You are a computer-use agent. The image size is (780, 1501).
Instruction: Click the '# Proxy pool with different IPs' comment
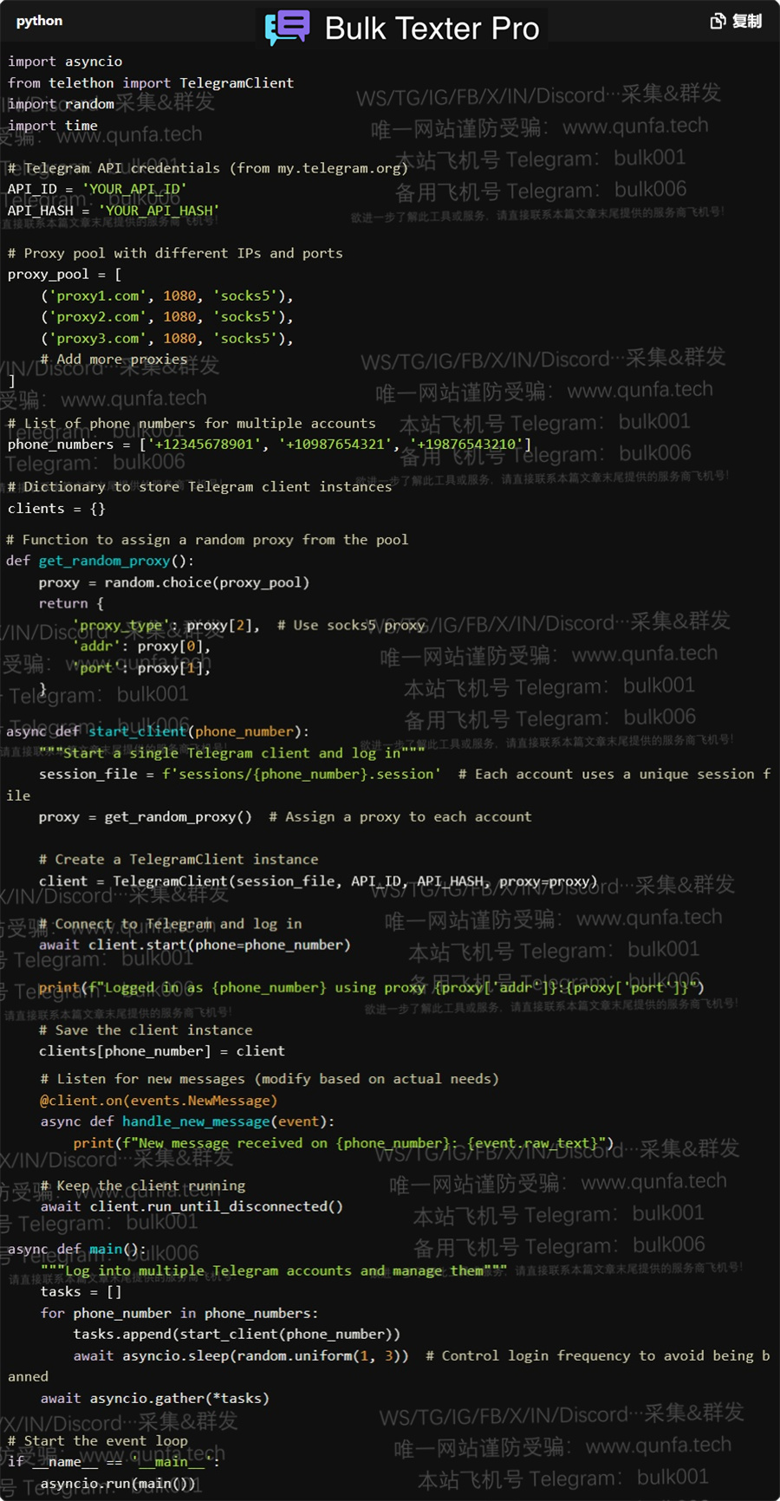coord(175,253)
